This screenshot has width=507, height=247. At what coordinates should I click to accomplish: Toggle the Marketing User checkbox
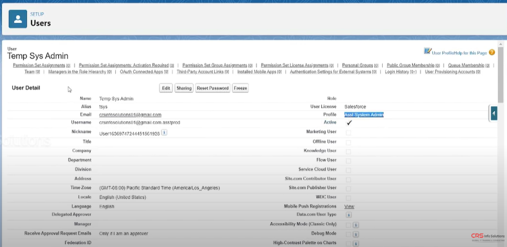348,133
